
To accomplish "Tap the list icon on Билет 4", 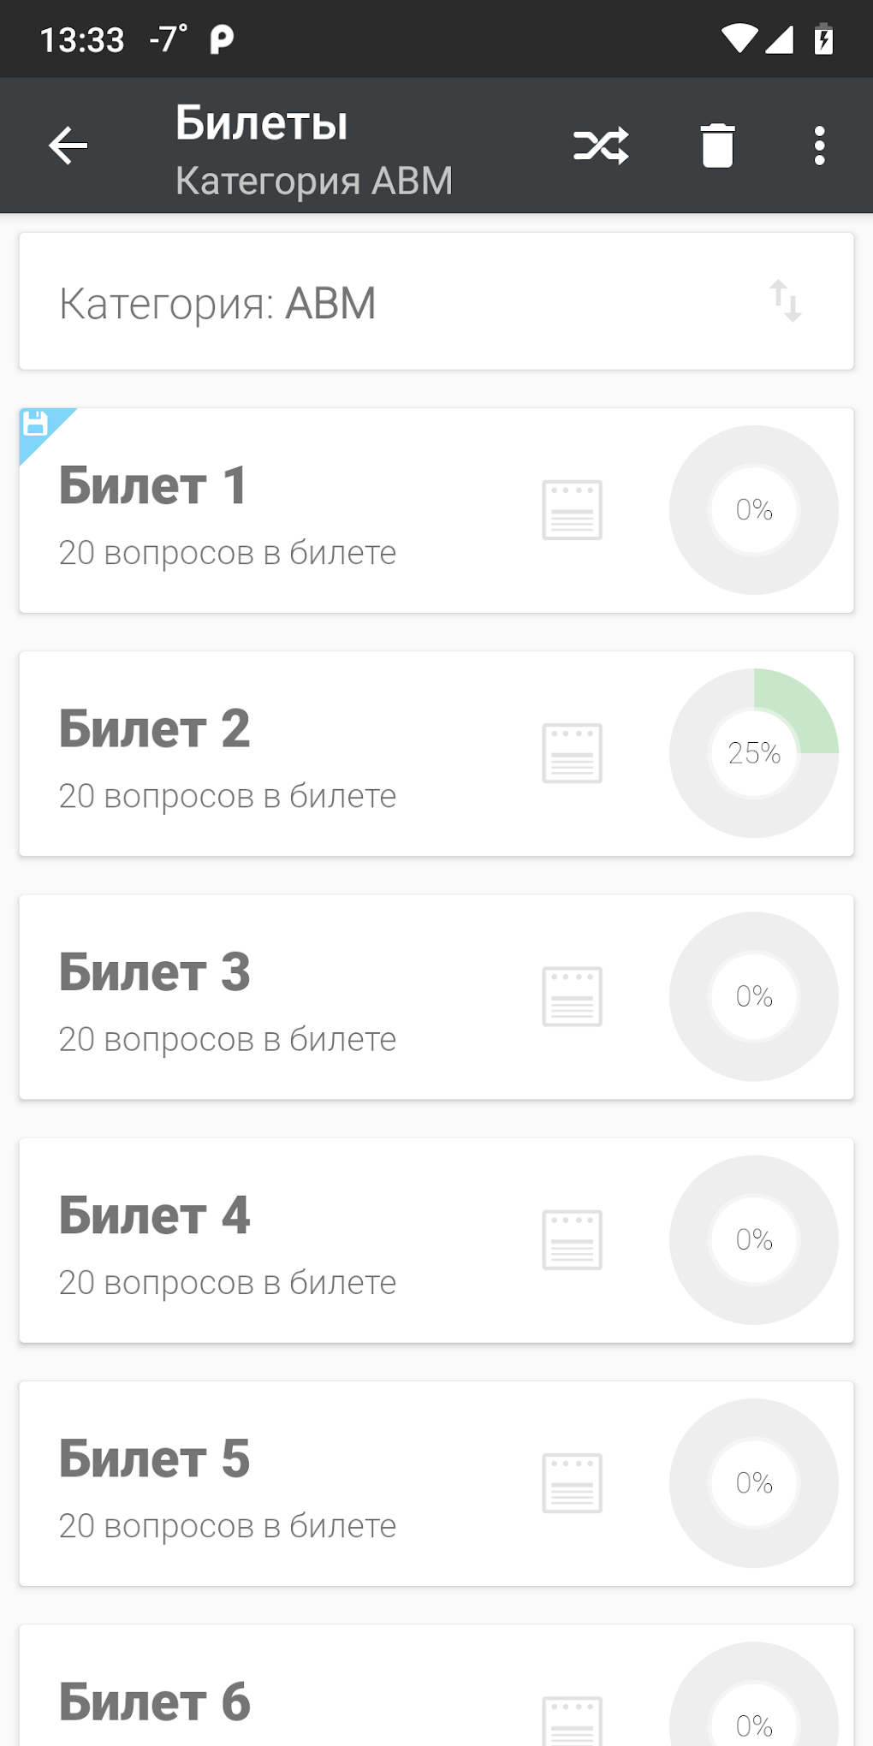I will tap(572, 1239).
